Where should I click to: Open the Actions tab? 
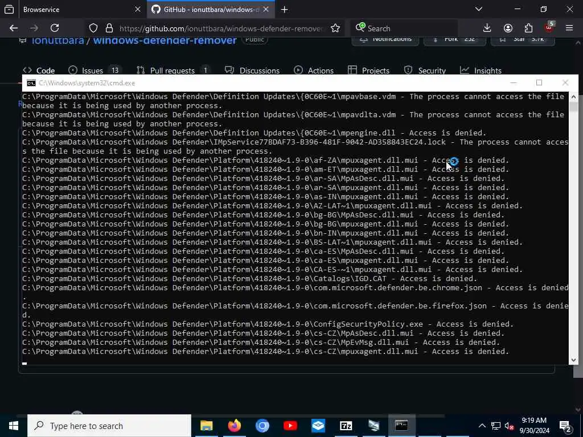(314, 71)
